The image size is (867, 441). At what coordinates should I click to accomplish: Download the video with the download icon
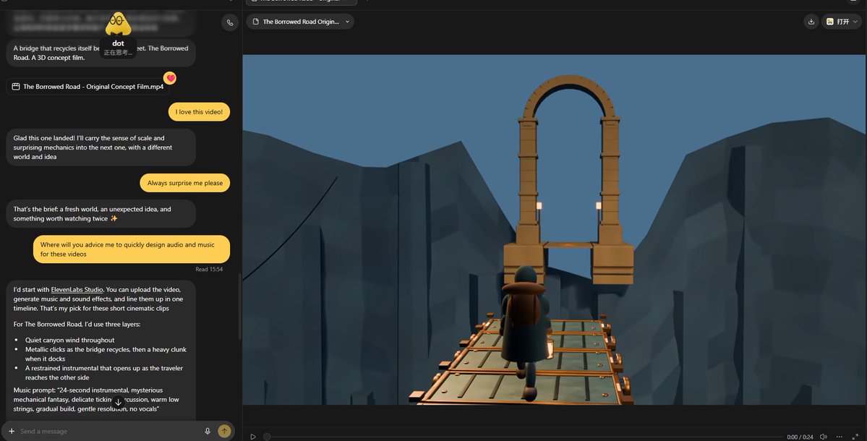[811, 22]
